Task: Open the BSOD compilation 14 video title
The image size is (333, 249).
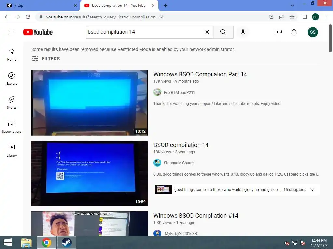Action: (x=181, y=145)
